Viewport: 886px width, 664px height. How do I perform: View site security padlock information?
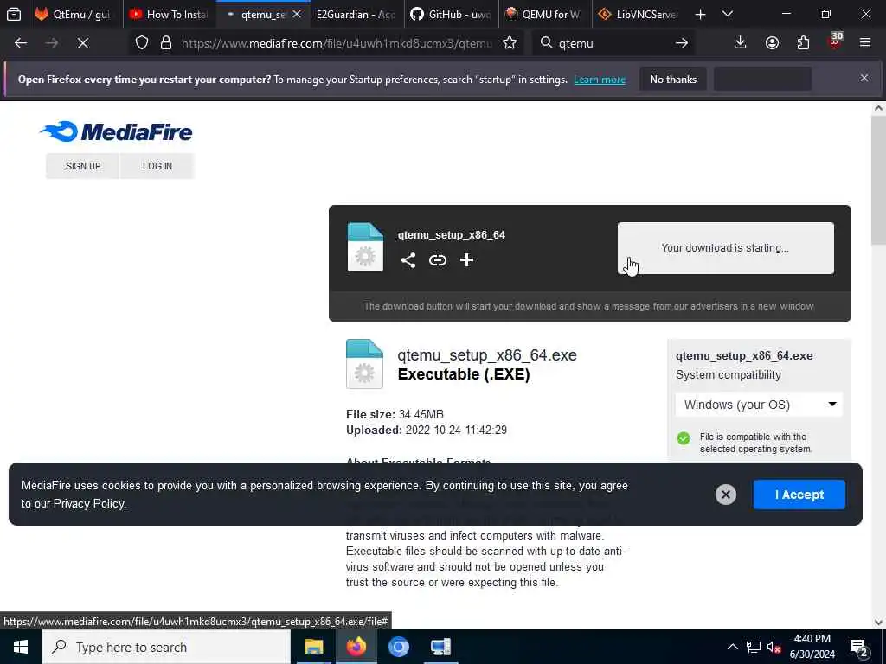click(165, 43)
